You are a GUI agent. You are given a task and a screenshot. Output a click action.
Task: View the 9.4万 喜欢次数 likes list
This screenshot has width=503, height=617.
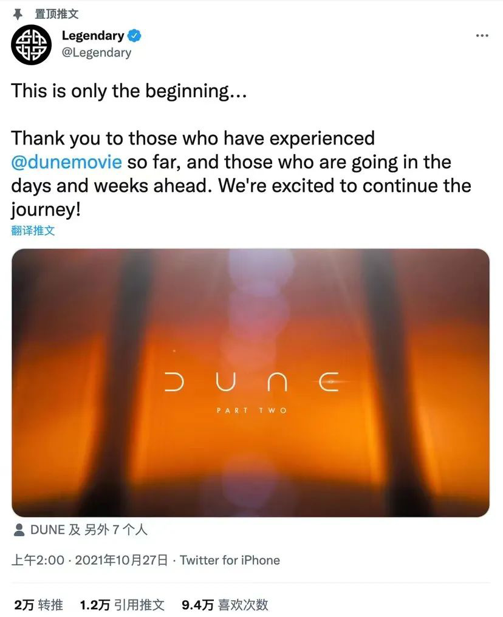pos(225,605)
